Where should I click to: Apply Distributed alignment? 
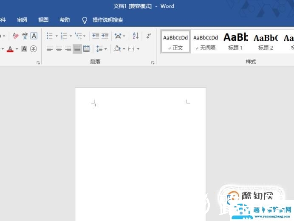point(87,49)
